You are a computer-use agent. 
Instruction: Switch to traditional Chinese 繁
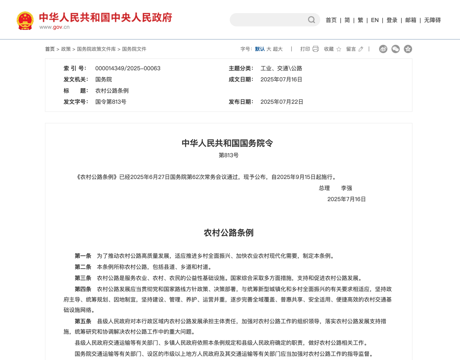[360, 20]
